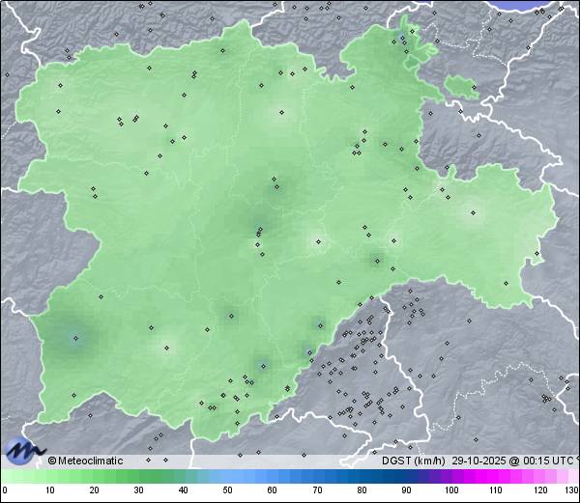Viewport: 580px width, 503px height.
Task: Click the blue hotspot at the northeast tip
Action: point(403,40)
